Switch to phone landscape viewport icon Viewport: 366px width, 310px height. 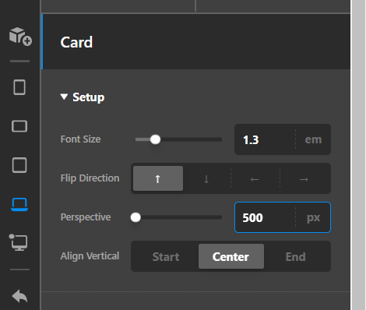tap(19, 126)
